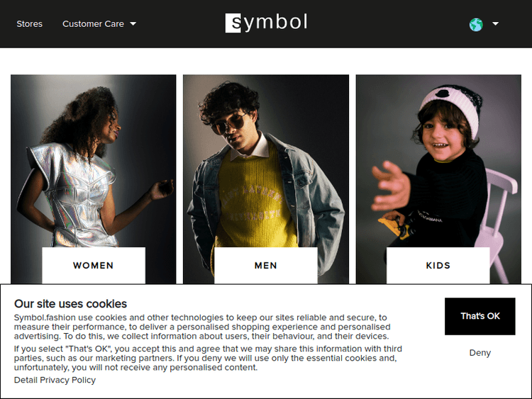The width and height of the screenshot is (532, 399).
Task: Select the MEN category button
Action: [x=266, y=265]
